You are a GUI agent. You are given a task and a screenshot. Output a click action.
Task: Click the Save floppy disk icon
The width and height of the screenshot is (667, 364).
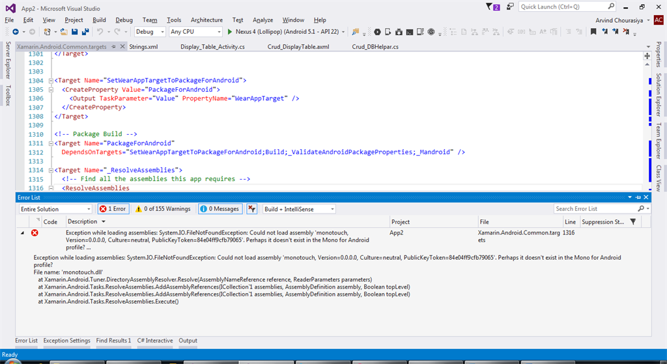pyautogui.click(x=74, y=32)
